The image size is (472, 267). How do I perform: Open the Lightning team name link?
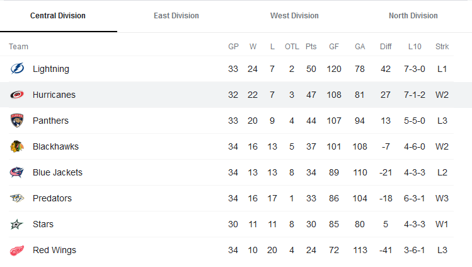[51, 69]
